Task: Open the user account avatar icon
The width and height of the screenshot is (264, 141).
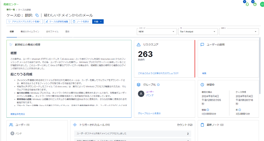Action: pyautogui.click(x=262, y=4)
